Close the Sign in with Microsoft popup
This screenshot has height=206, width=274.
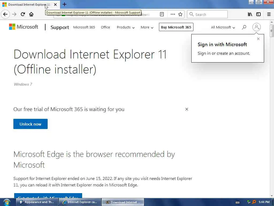(258, 39)
